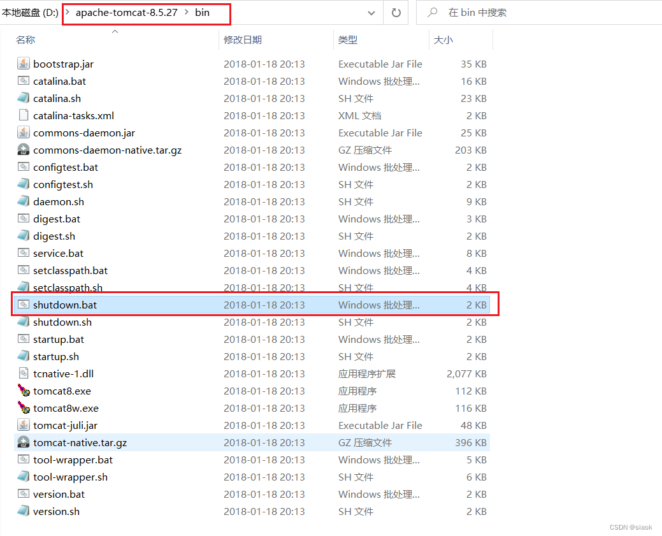Go to 本地磁盘 (D:) in the breadcrumb
This screenshot has width=662, height=536.
pyautogui.click(x=30, y=12)
